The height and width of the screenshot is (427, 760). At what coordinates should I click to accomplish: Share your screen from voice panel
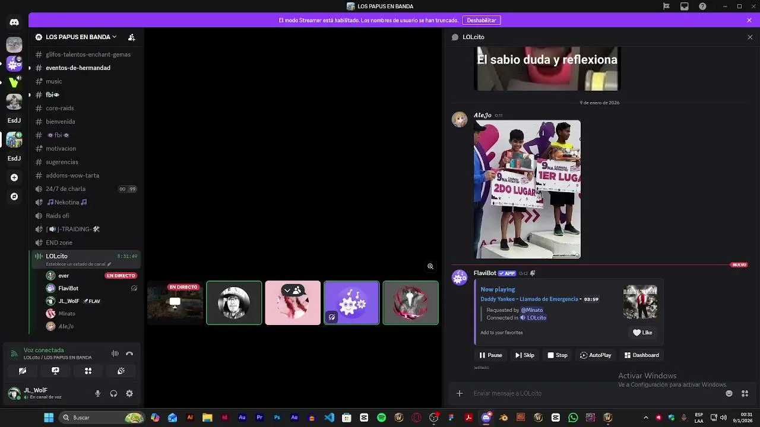click(55, 371)
